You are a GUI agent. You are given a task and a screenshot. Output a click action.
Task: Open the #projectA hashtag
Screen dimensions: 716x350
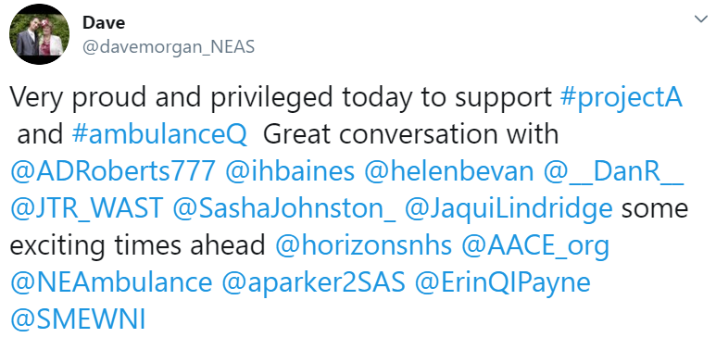621,97
